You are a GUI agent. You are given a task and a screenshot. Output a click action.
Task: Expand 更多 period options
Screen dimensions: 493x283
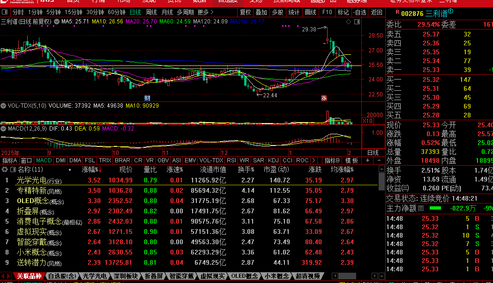(205, 12)
